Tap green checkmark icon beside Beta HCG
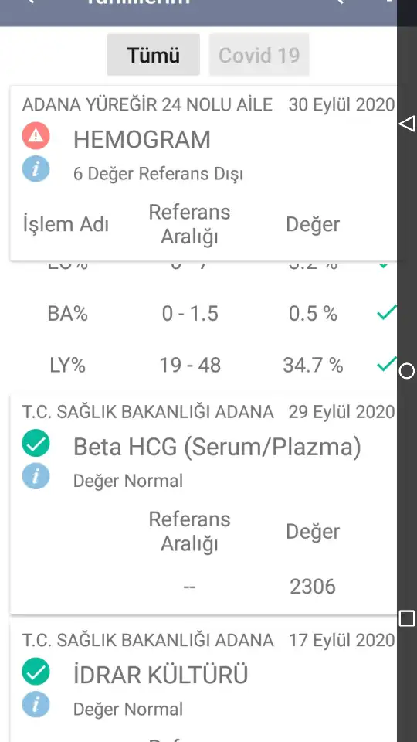This screenshot has width=417, height=742. (x=36, y=443)
